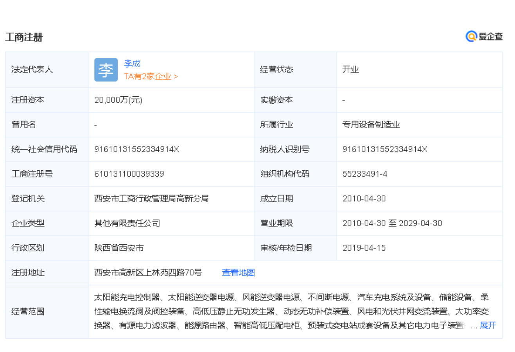Click the company type 其他有限责任公司
Screen dimensions: 515x352
click(x=127, y=223)
